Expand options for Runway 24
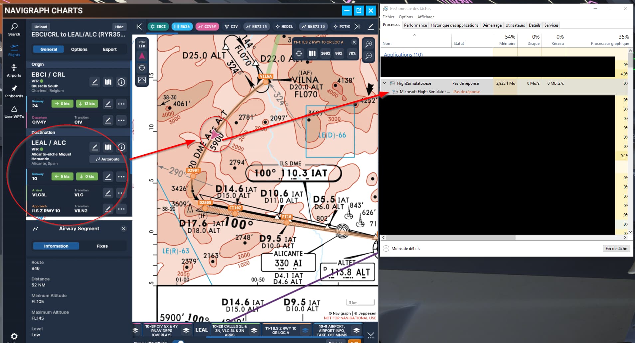The width and height of the screenshot is (635, 343). (x=121, y=104)
